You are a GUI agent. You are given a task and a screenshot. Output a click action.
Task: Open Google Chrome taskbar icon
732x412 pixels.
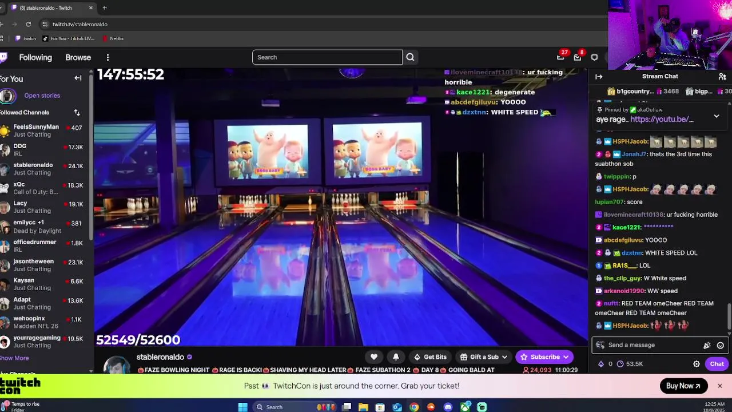click(x=414, y=407)
